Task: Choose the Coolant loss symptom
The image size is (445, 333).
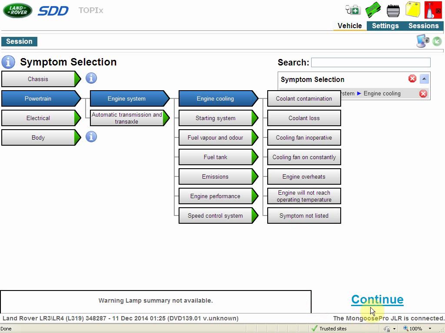Action: point(304,118)
